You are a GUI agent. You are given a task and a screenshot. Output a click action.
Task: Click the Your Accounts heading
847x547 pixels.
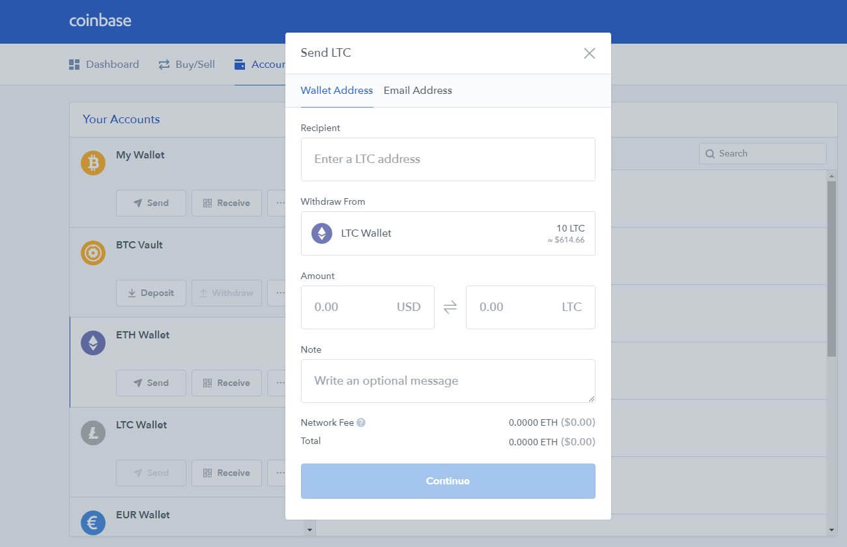(121, 119)
